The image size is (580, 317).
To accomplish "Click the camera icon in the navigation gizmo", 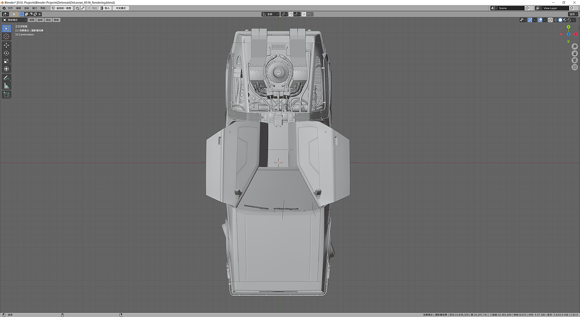I will click(x=575, y=60).
